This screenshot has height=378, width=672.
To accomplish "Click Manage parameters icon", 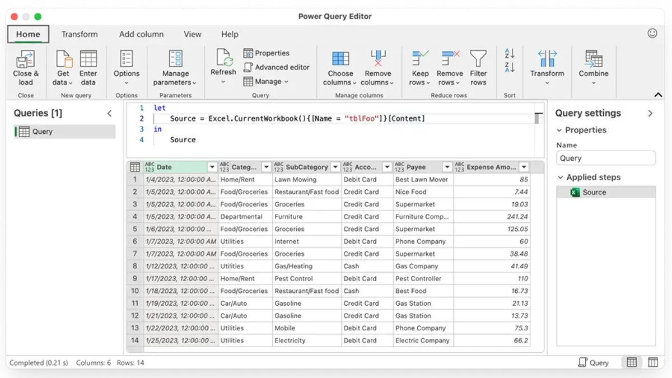I will (175, 58).
